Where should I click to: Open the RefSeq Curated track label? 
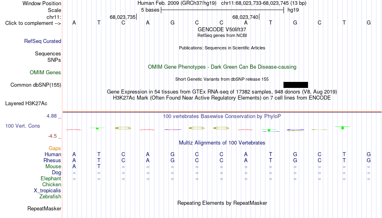43,41
